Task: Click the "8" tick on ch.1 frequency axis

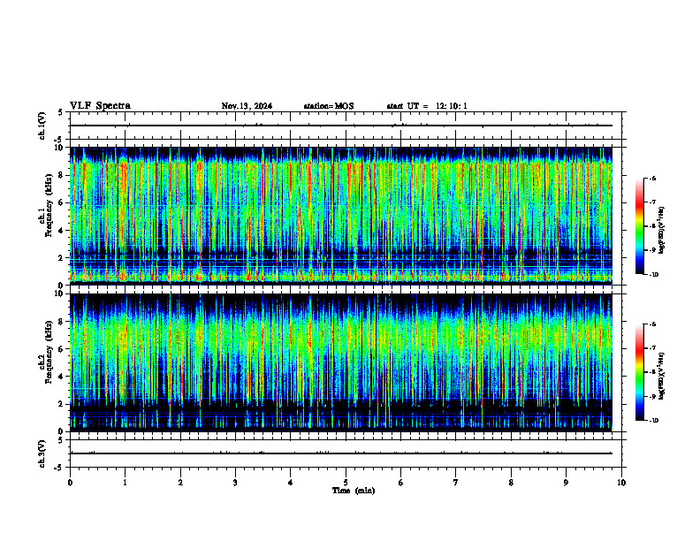Action: (x=62, y=175)
